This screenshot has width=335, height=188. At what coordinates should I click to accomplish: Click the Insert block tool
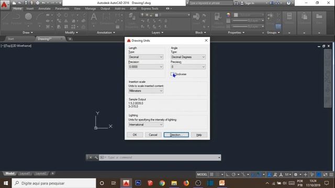(x=196, y=18)
